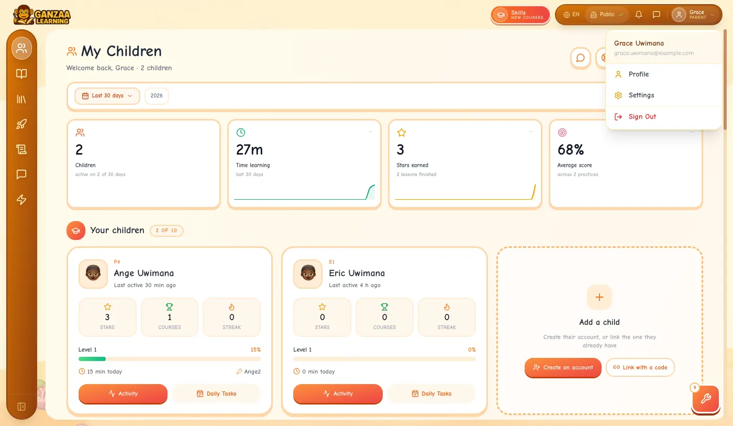
Task: Open the chat bubble icon in sidebar
Action: (21, 174)
